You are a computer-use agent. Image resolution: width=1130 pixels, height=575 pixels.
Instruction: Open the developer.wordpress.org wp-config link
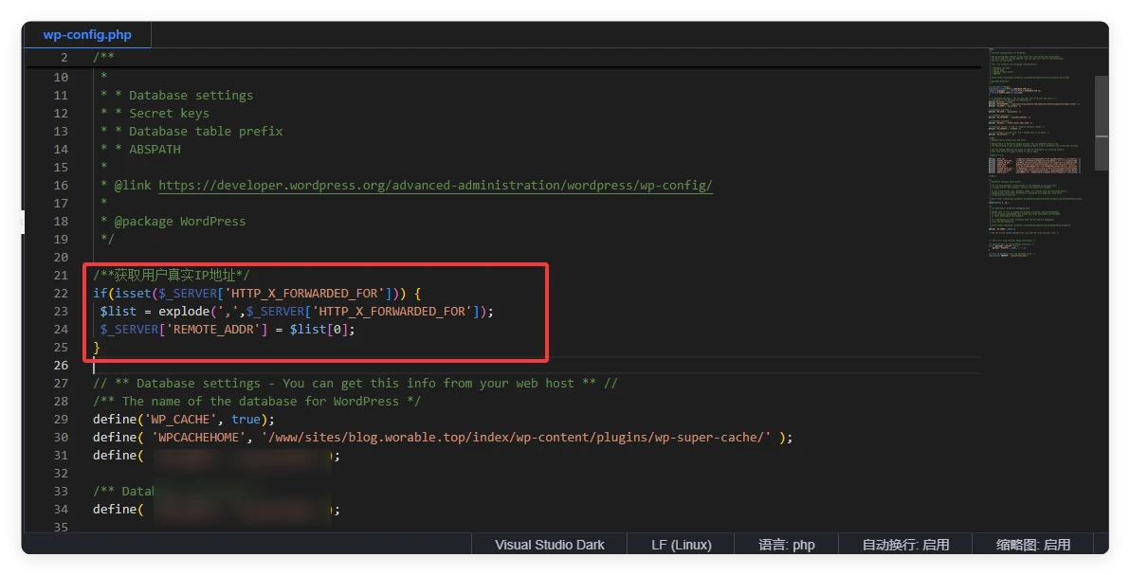coord(435,186)
